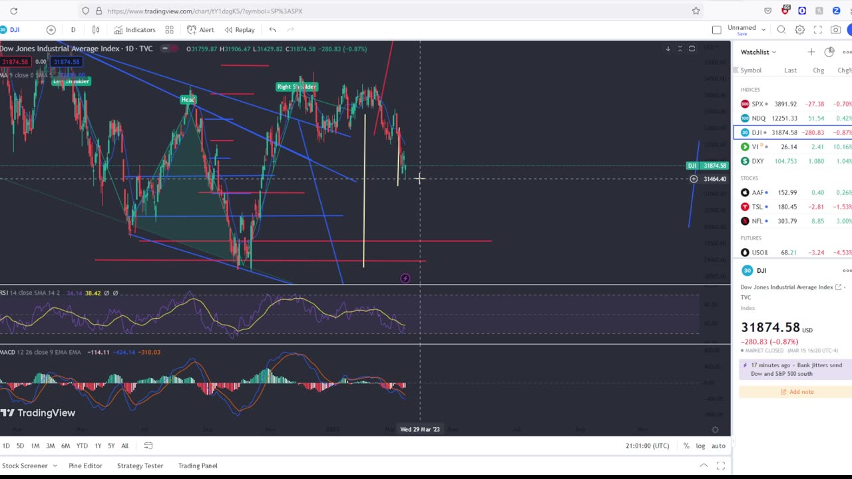
Task: Click down arrow icon in chart pane controls
Action: [x=668, y=49]
